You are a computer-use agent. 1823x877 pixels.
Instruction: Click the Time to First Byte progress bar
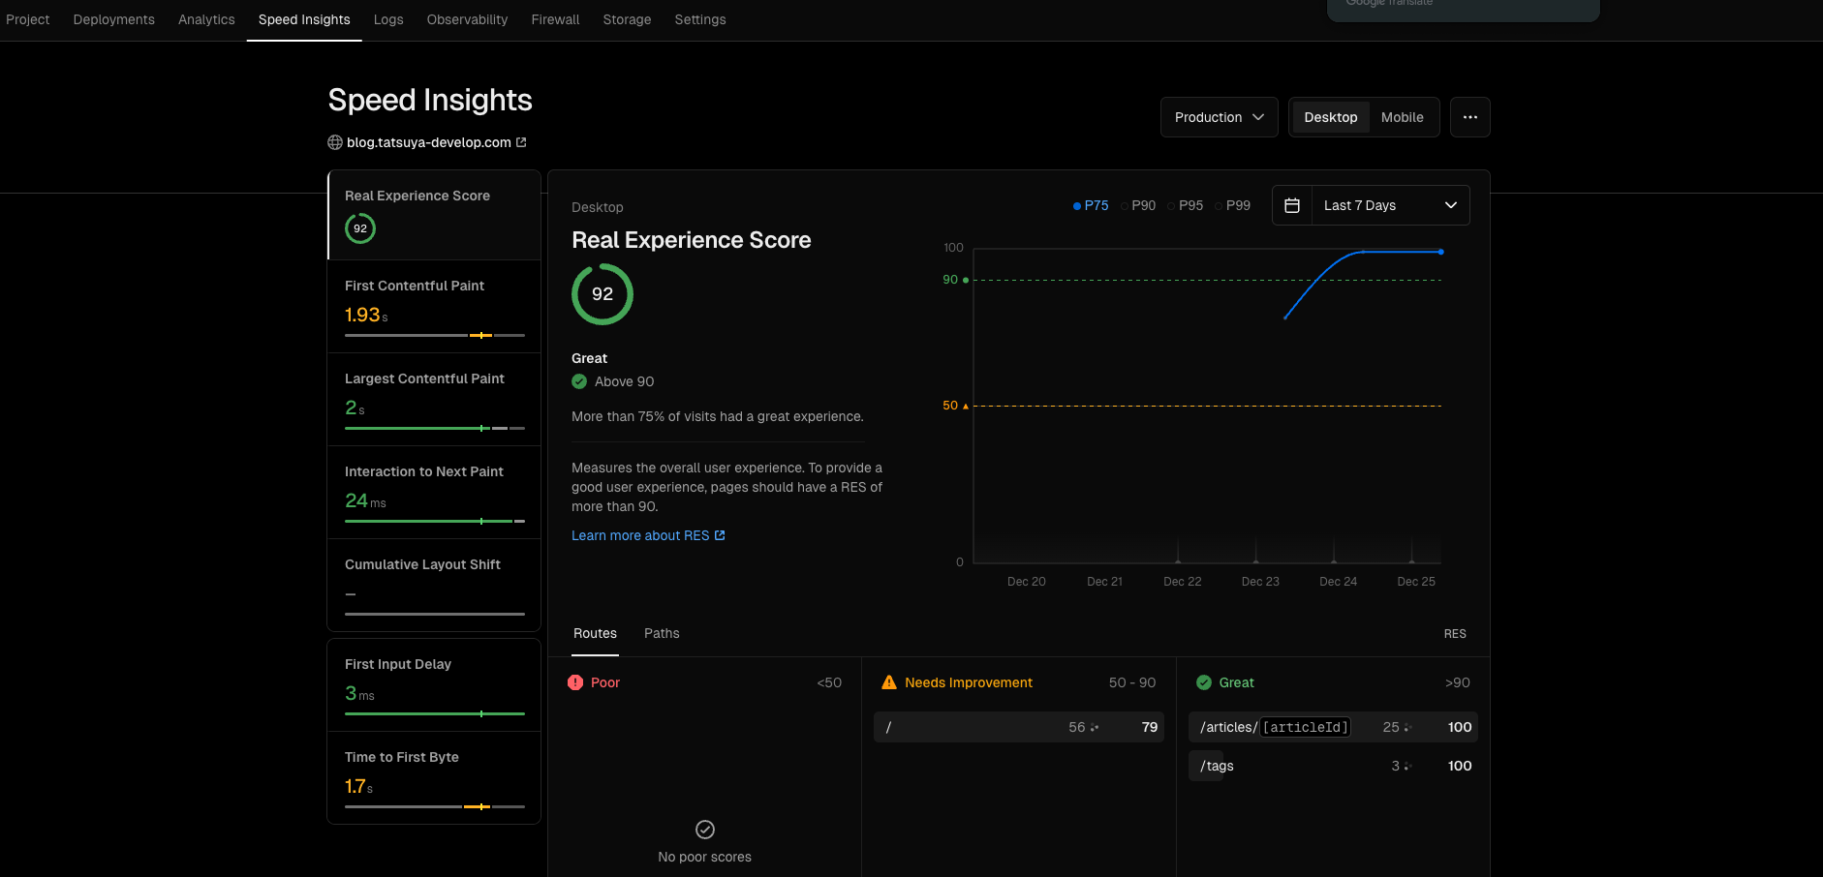pos(435,806)
